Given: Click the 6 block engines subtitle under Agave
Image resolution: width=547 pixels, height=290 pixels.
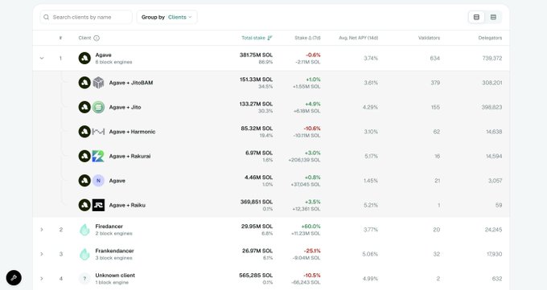Looking at the screenshot, I should [x=113, y=62].
